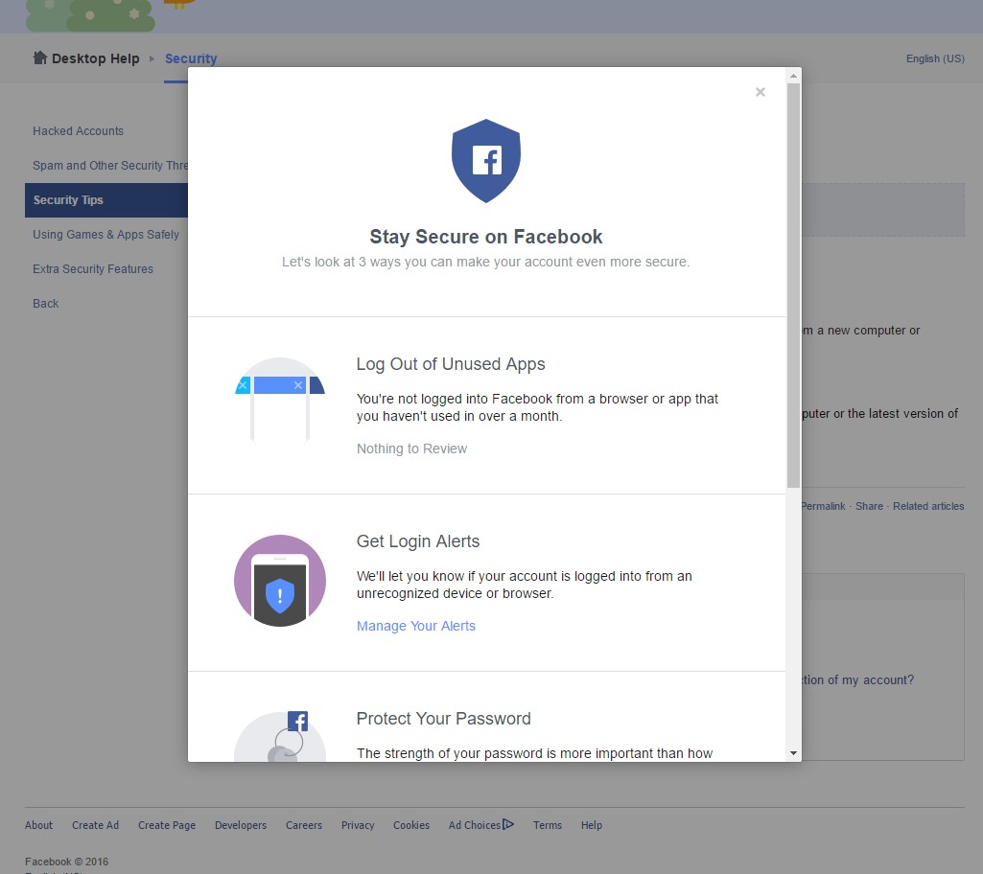Open Create Page footer link

[x=167, y=825]
